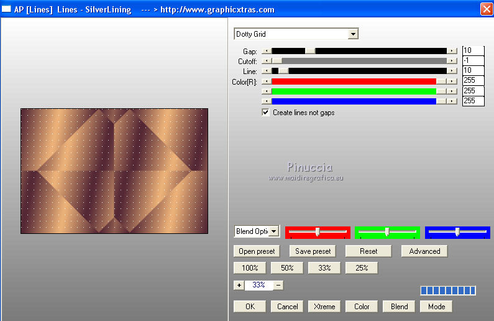The height and width of the screenshot is (321, 494).
Task: Set preview zoom to 25%
Action: pos(362,268)
